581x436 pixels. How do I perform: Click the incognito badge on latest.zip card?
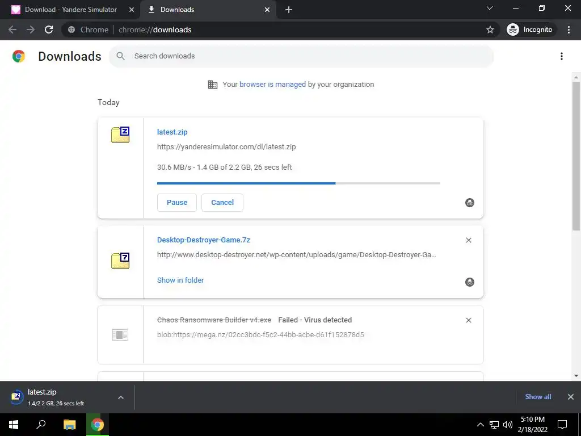tap(469, 203)
